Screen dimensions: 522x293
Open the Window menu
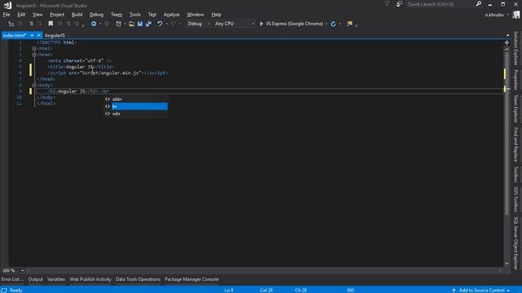click(x=195, y=15)
